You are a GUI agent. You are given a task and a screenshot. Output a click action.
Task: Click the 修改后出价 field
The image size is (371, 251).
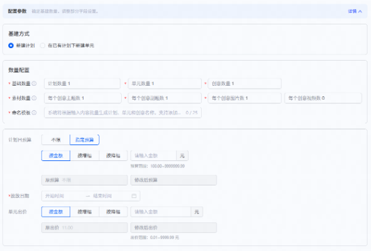(174, 228)
